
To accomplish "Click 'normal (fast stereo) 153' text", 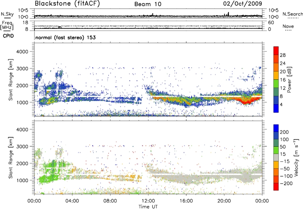I will (x=66, y=37).
